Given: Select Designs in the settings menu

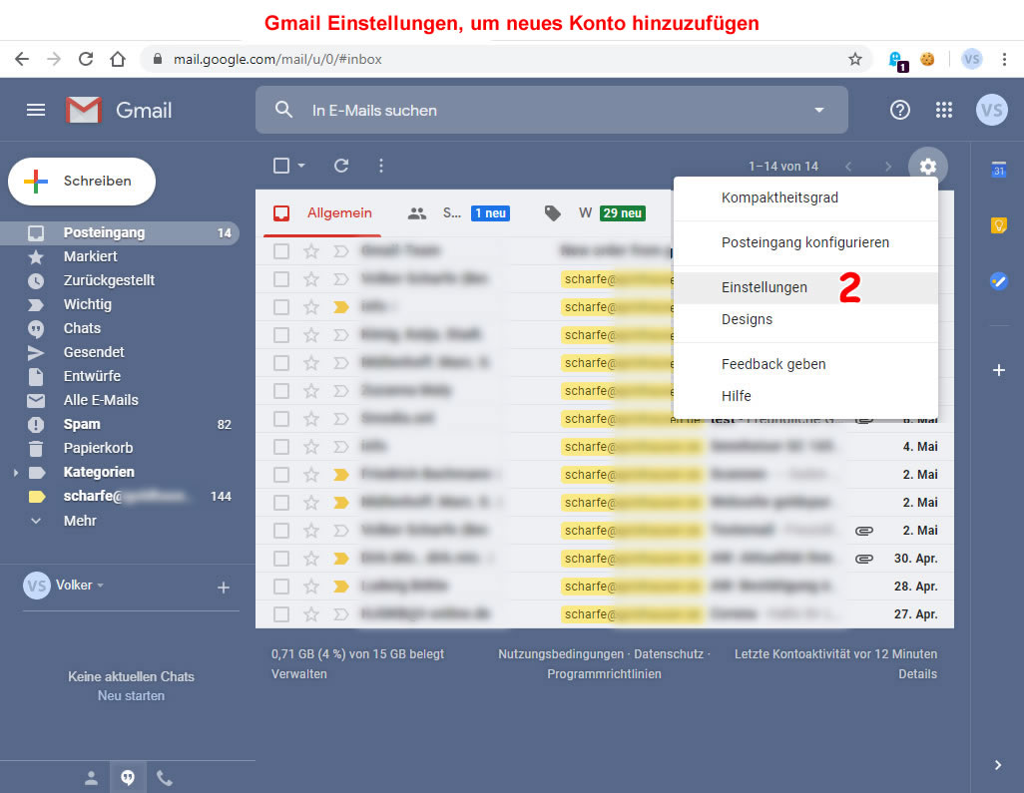Looking at the screenshot, I should tap(805, 320).
